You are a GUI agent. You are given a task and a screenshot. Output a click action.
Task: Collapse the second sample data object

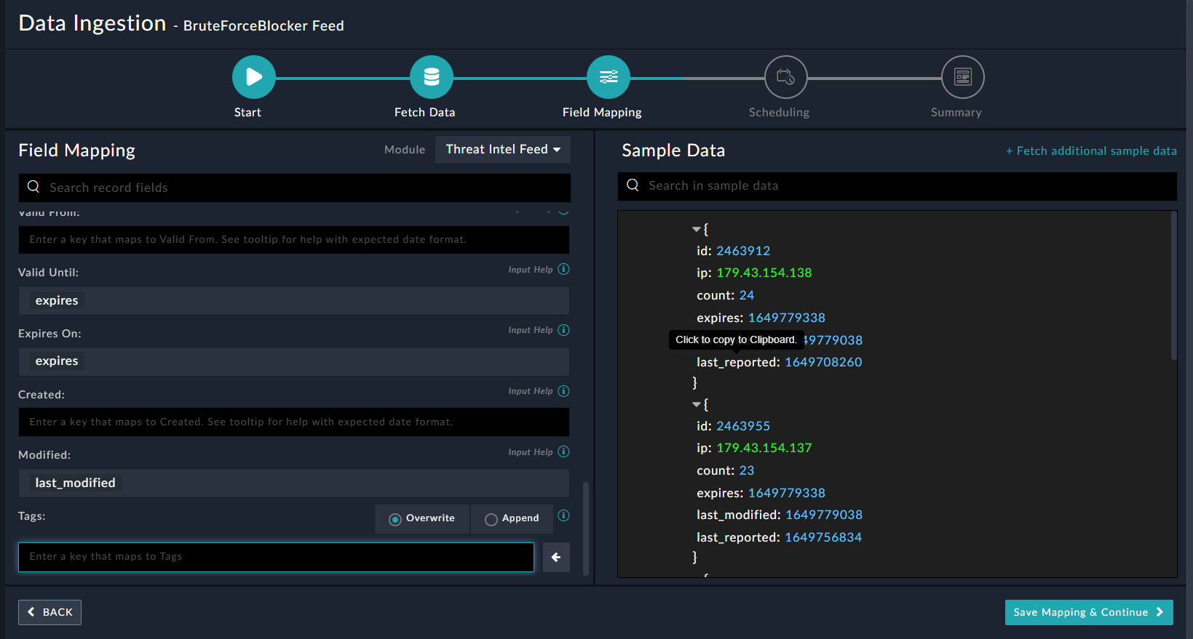696,404
